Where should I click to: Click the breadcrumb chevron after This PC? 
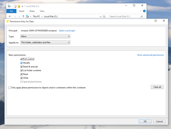tap(42, 17)
